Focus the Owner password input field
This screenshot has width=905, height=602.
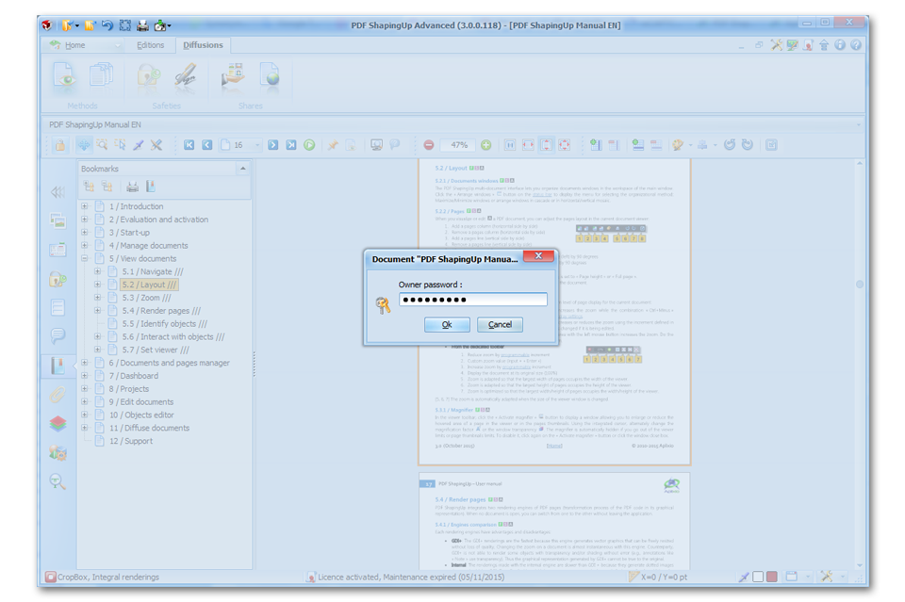click(x=472, y=300)
